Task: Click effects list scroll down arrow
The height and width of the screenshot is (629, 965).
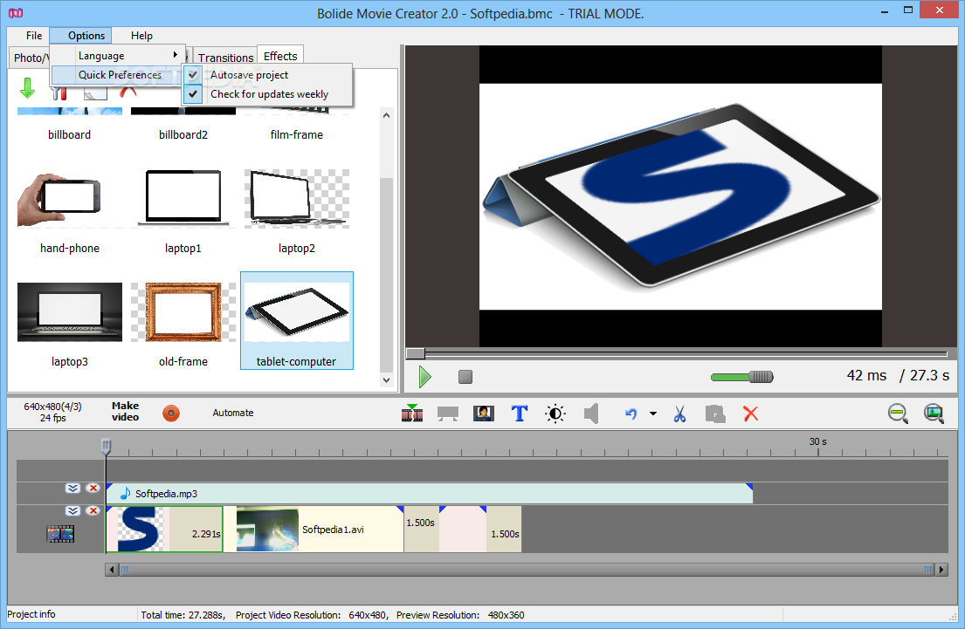Action: pyautogui.click(x=387, y=380)
